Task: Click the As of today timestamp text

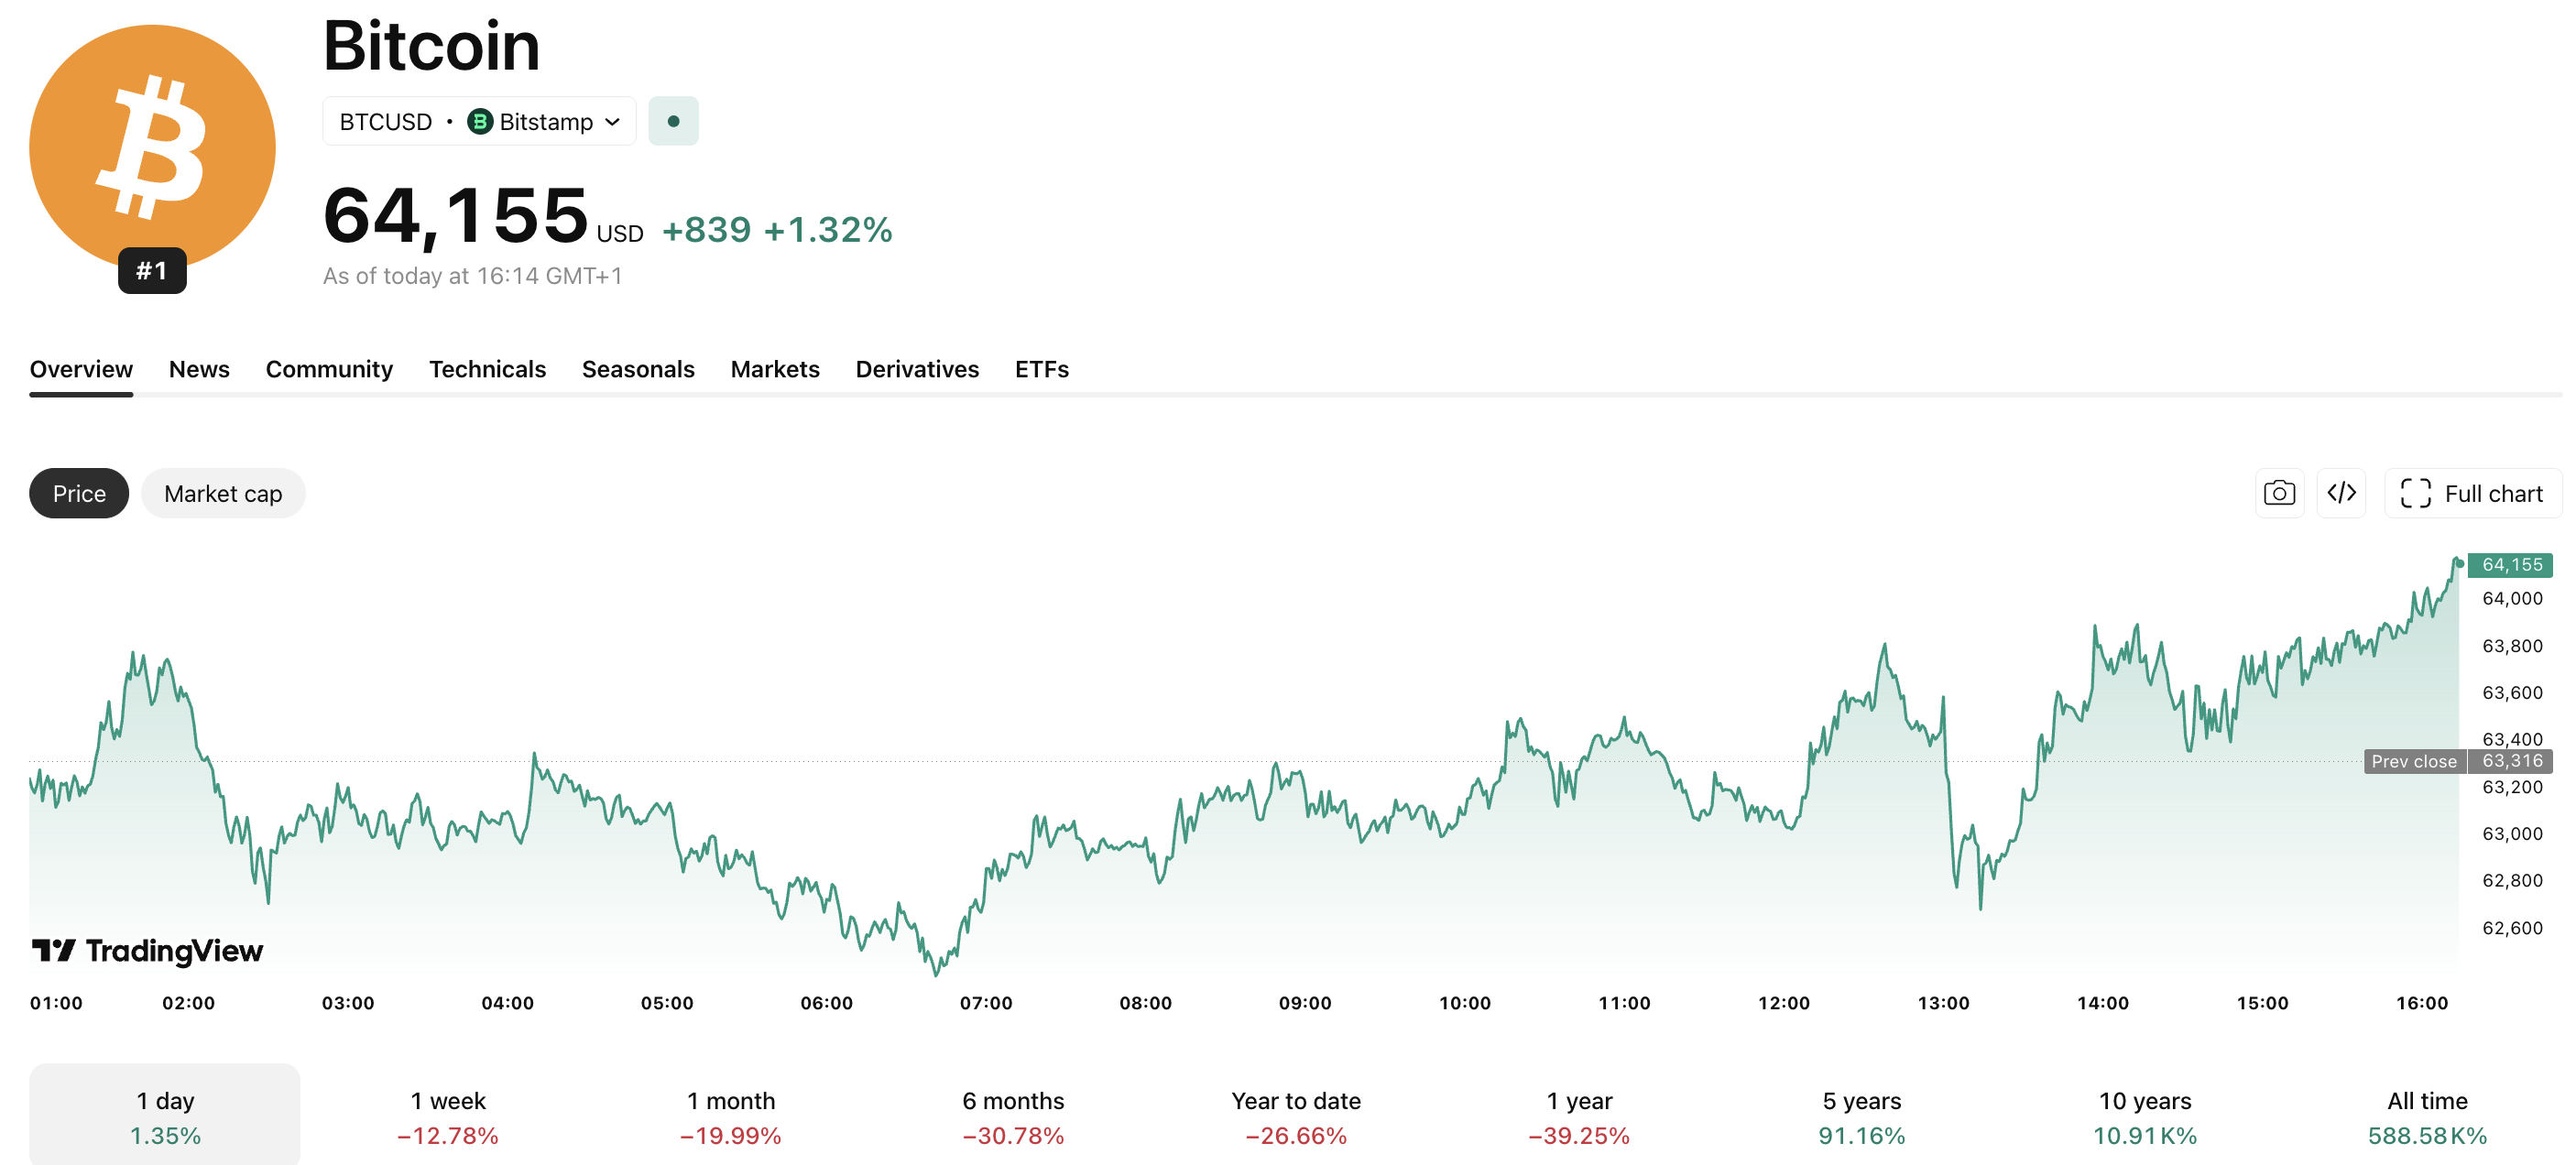Action: coord(472,276)
